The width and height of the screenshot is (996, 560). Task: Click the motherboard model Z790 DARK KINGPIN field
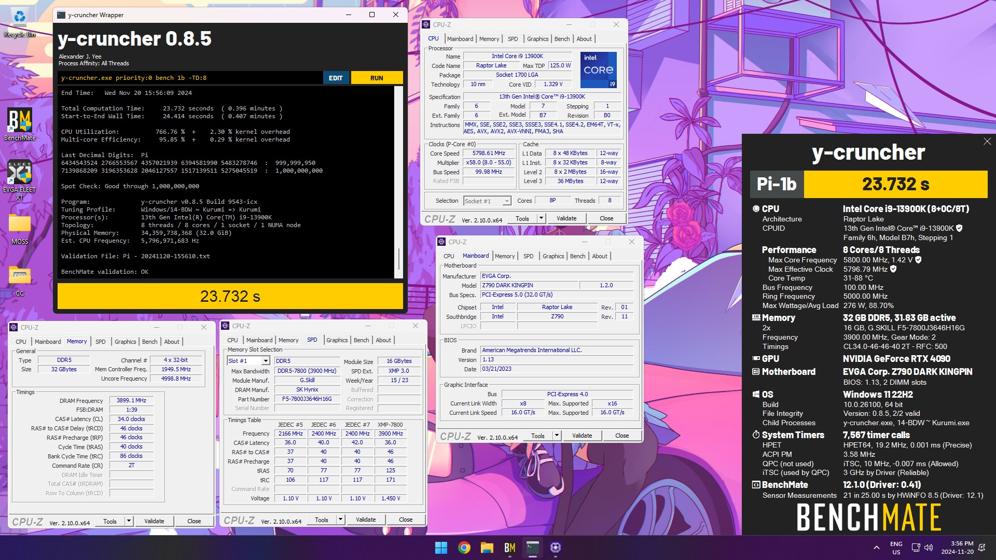[x=529, y=285]
